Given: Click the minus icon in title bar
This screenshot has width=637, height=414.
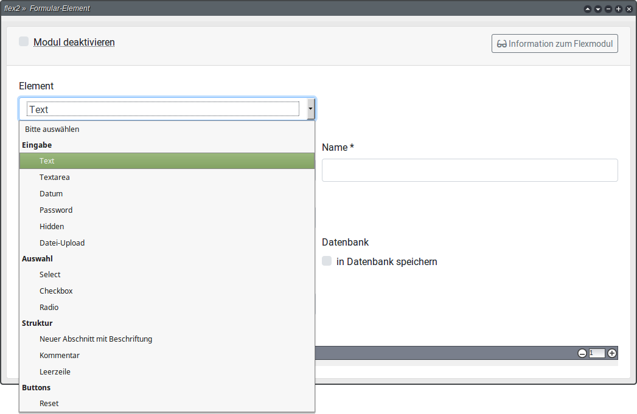Looking at the screenshot, I should point(608,9).
